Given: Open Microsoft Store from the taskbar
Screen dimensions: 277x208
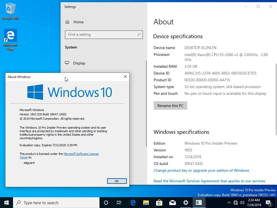Looking at the screenshot, I should coord(159,203).
